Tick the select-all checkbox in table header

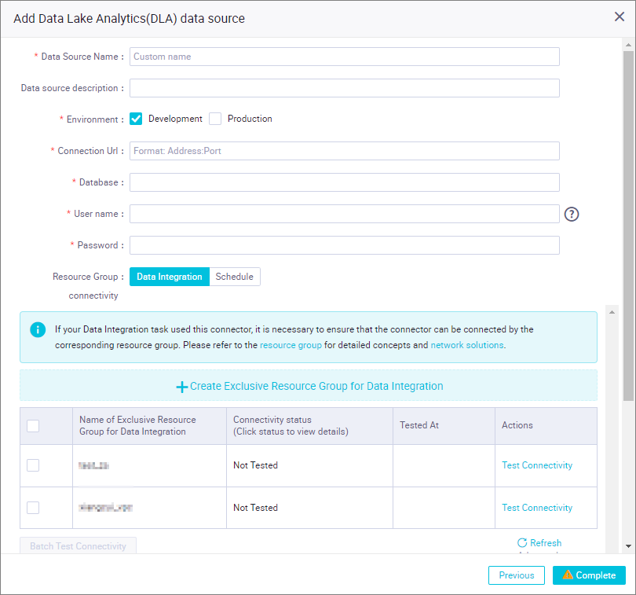point(33,426)
